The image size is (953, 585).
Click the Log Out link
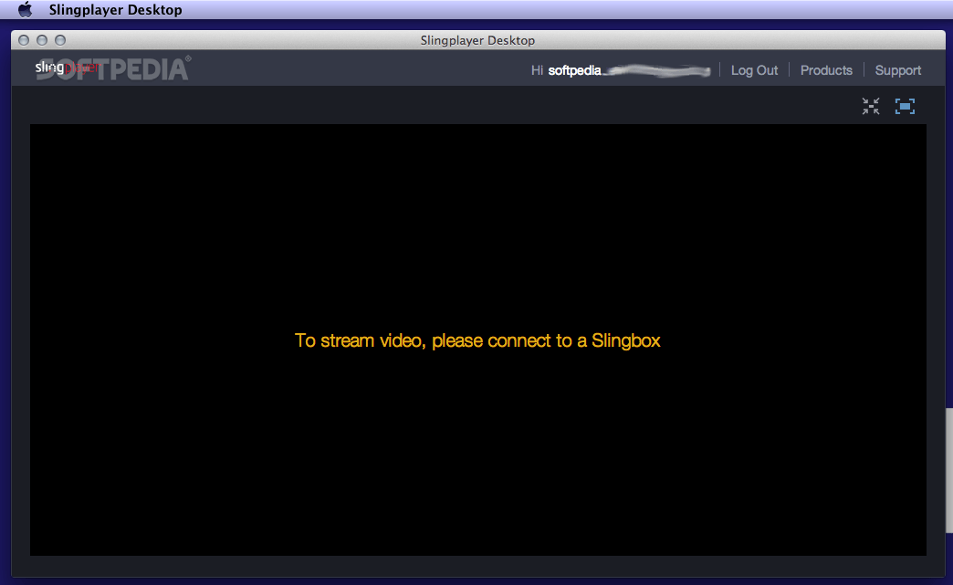[754, 70]
